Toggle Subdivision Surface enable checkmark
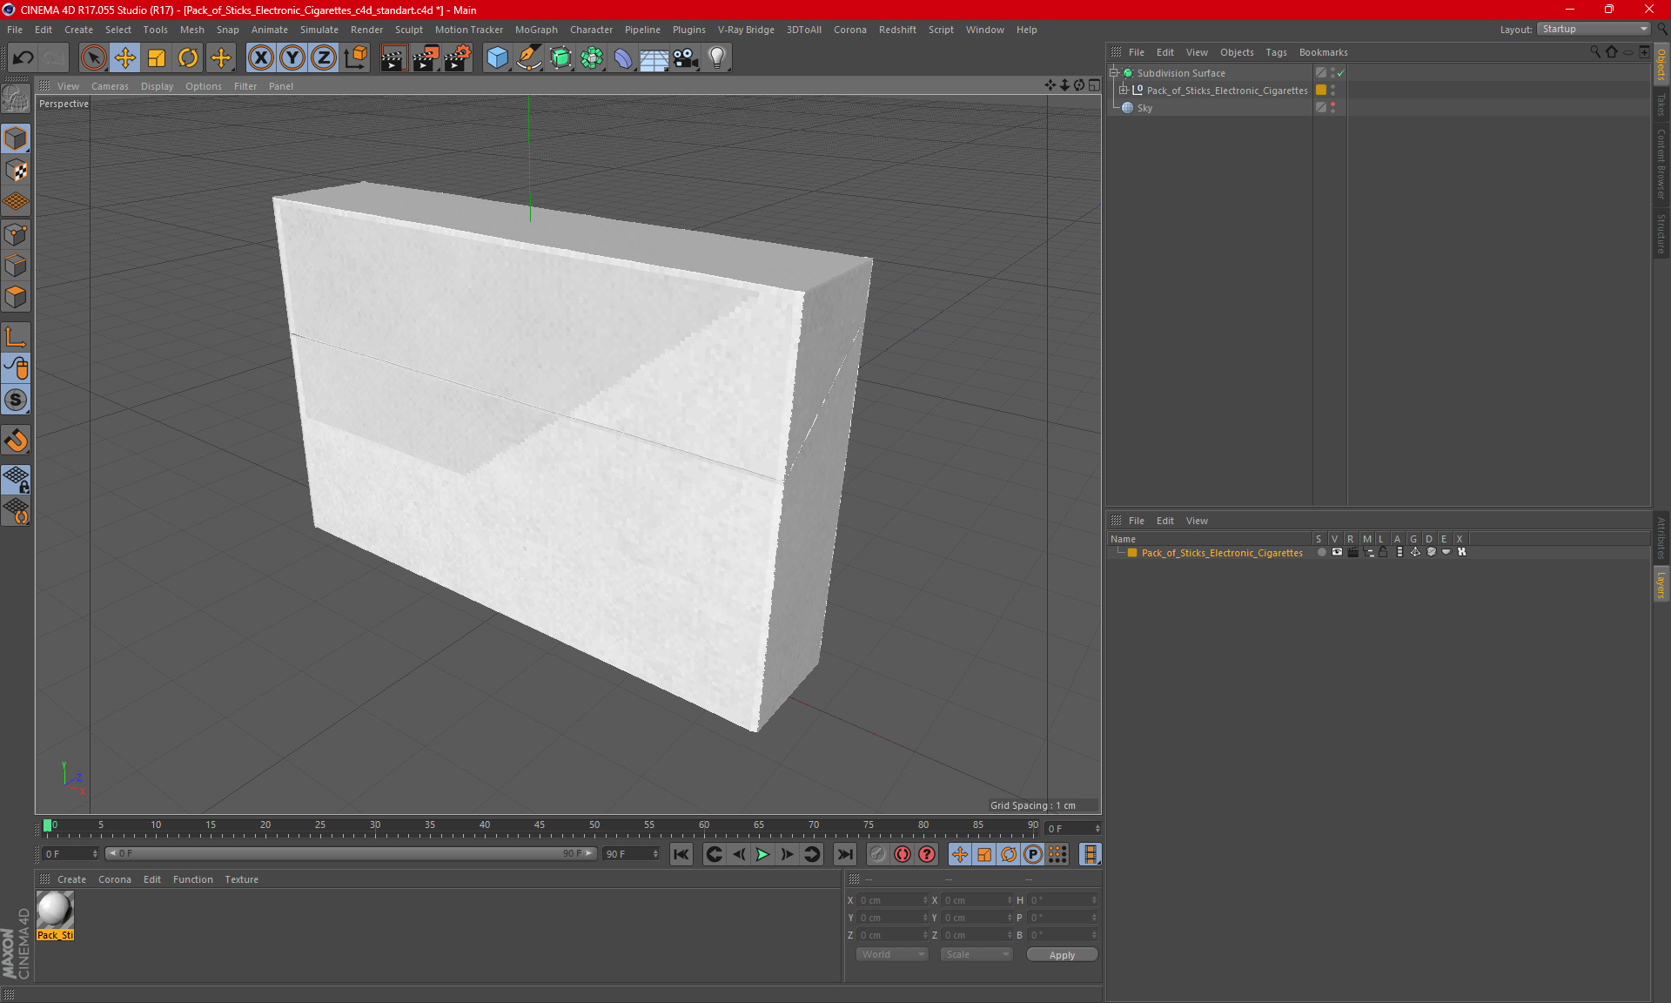1671x1003 pixels. point(1341,73)
